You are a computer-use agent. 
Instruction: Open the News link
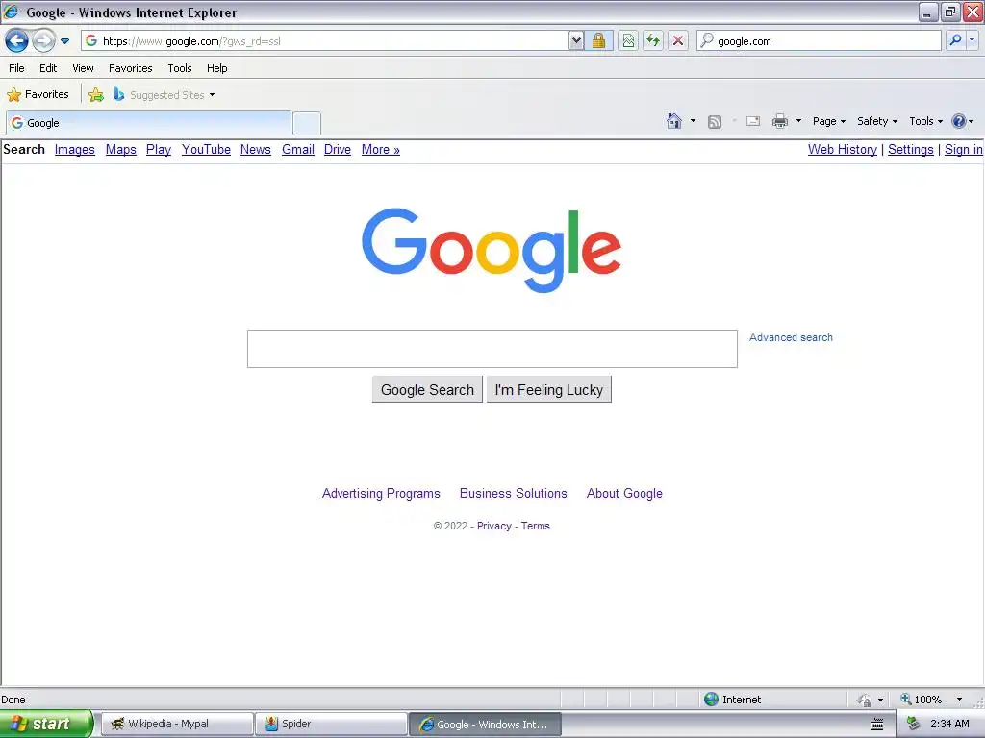256,149
